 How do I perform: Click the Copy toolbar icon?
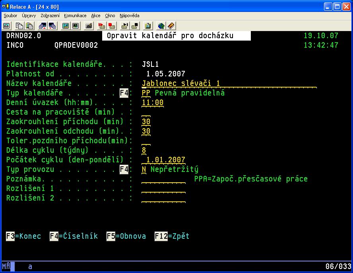[x=19, y=25]
